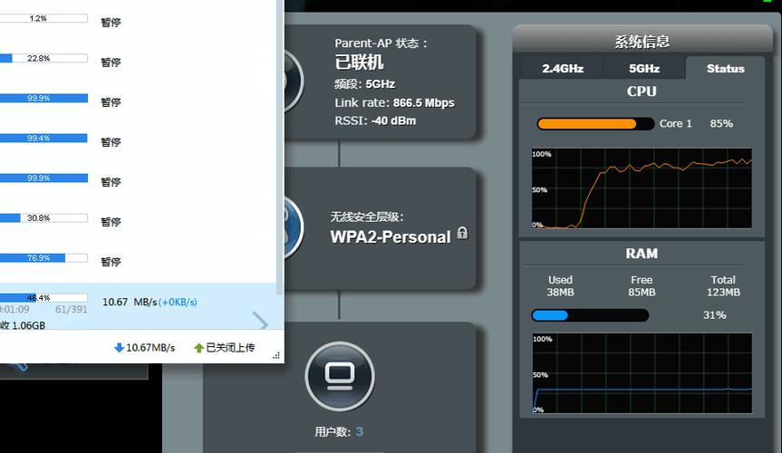This screenshot has width=782, height=453.
Task: Click the 已关闭上传 status text
Action: 230,347
